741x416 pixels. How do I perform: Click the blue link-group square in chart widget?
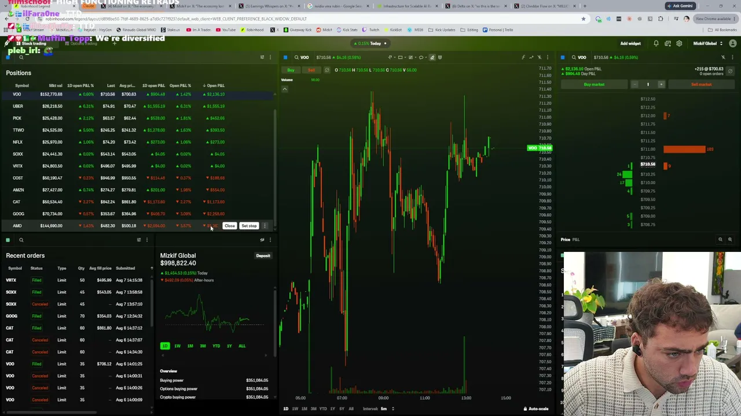[285, 57]
